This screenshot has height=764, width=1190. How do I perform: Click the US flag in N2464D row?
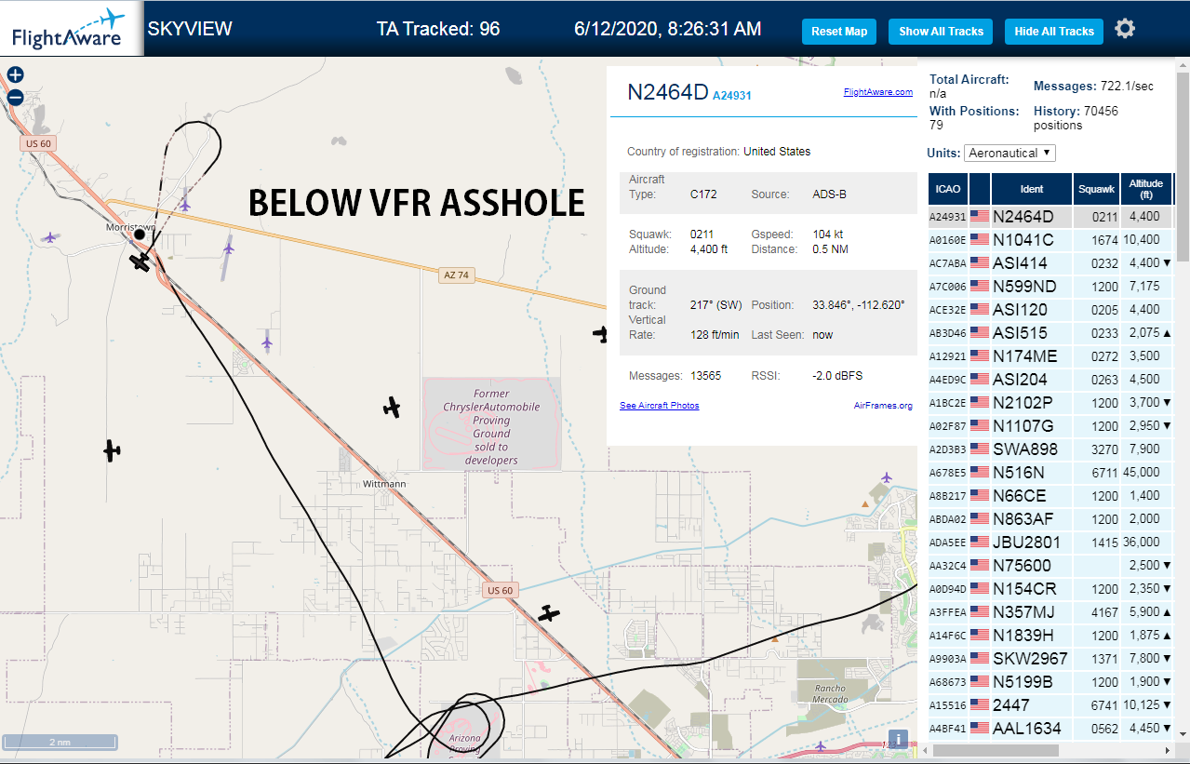pyautogui.click(x=980, y=217)
